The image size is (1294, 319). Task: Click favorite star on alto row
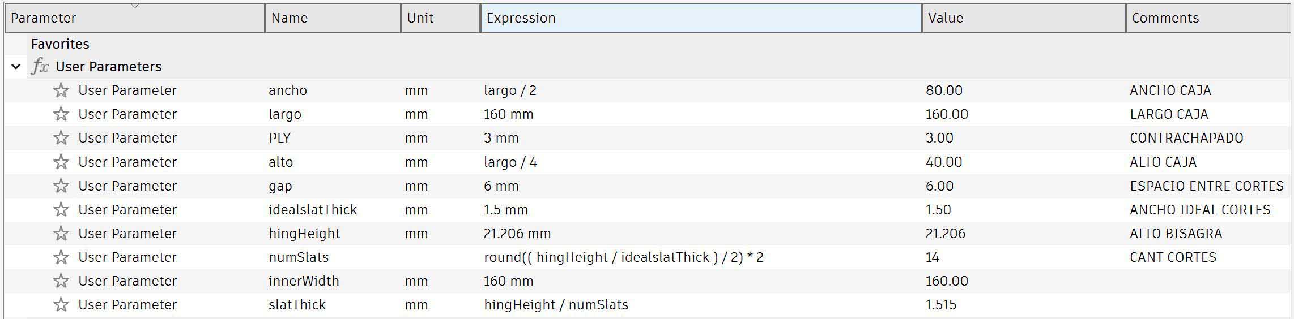[x=61, y=162]
